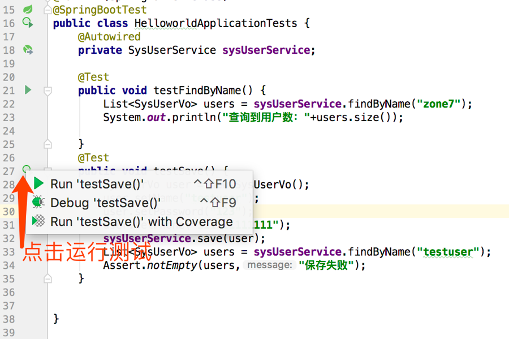This screenshot has width=509, height=339.
Task: Click the Spring leaf gutter icon
Action: click(27, 10)
